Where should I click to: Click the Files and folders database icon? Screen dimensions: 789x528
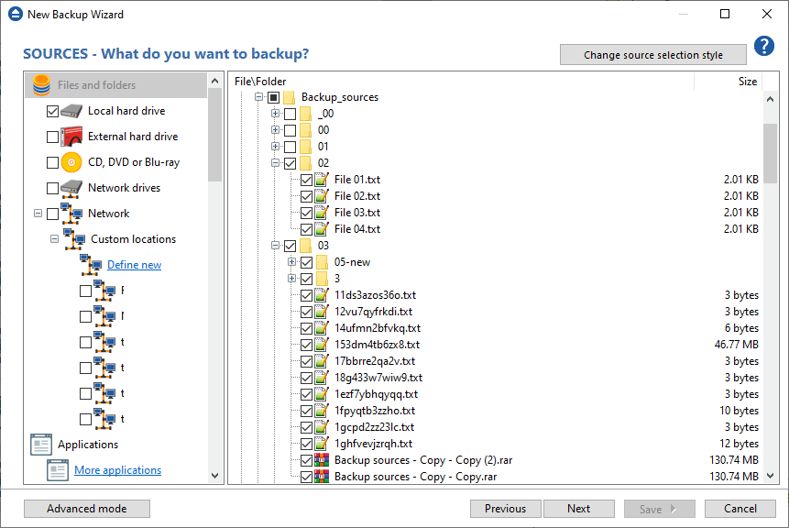point(42,85)
